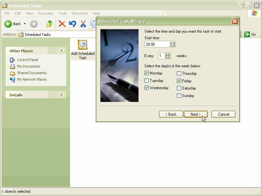Open the File menu
This screenshot has width=262, height=196.
7,13
